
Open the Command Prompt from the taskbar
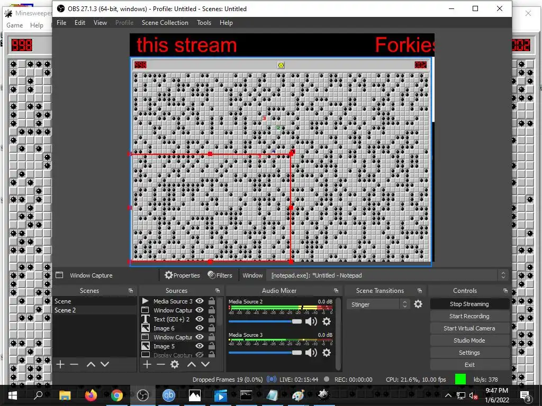(246, 395)
